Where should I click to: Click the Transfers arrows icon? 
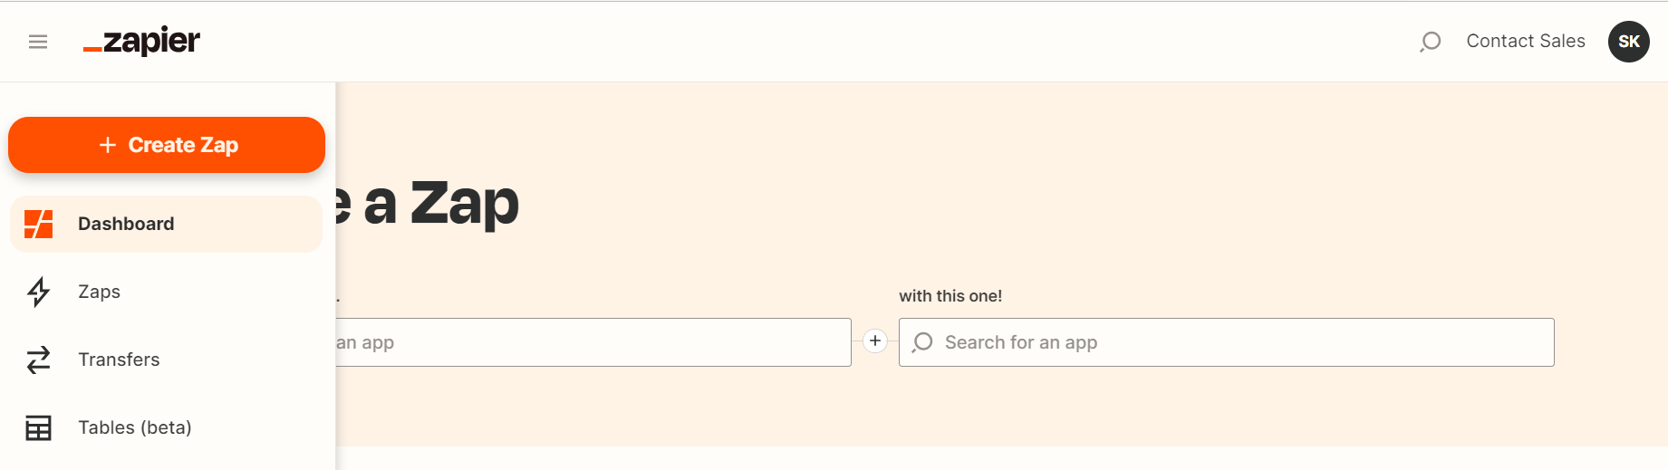coord(39,360)
